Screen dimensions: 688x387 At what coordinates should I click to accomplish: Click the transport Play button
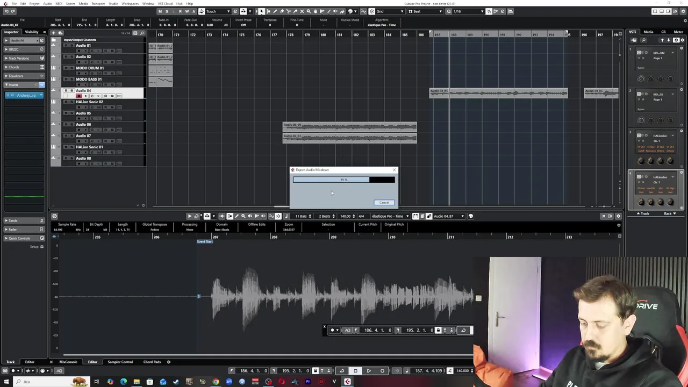click(x=369, y=371)
